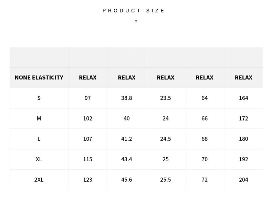
Task: Click the RELAX header above 97
Action: tap(88, 78)
